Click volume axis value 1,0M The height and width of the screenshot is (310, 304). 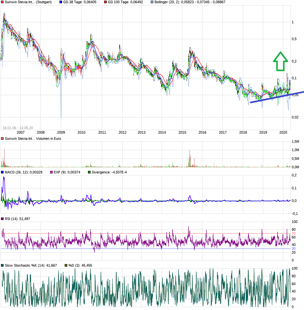(x=295, y=150)
